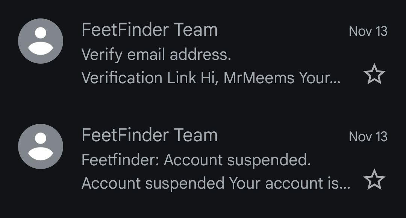
Task: Open the first FeetFinder Team sender name
Action: [x=149, y=29]
